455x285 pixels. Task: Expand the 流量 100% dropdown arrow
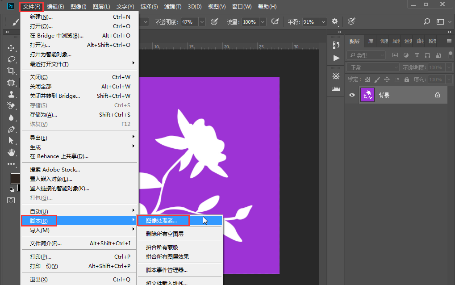(263, 22)
